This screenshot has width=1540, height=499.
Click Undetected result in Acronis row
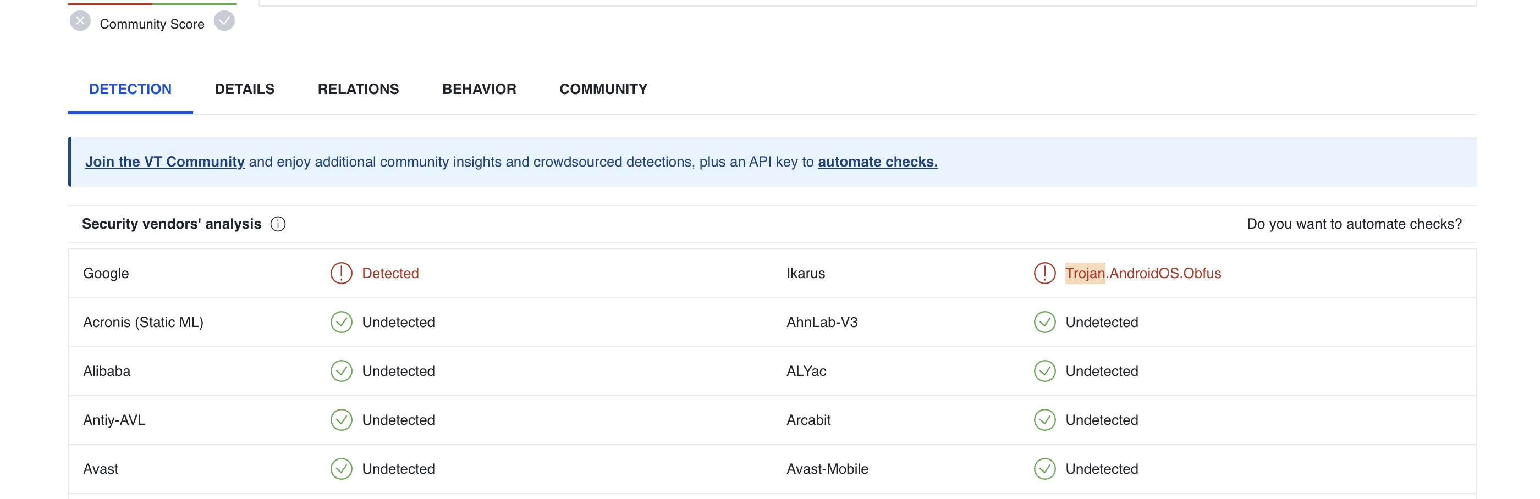398,322
